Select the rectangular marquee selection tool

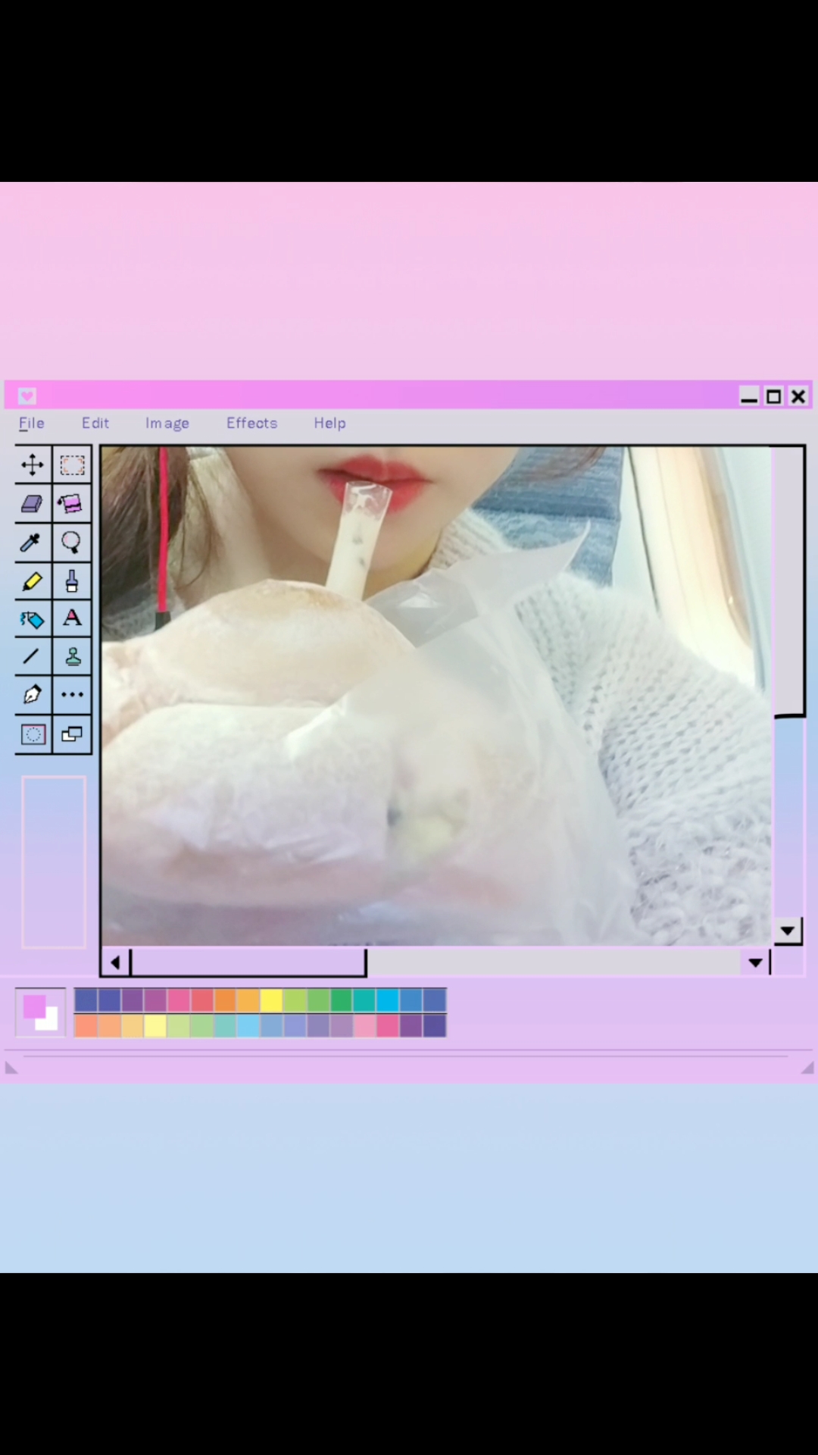pos(72,465)
